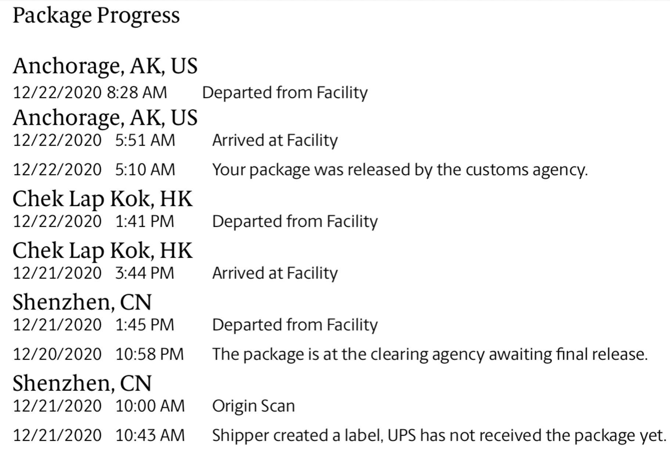Select the 5:10 AM timestamp

point(94,170)
